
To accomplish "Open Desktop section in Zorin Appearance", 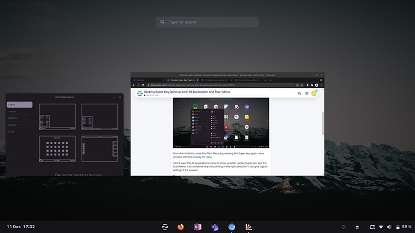I will (x=20, y=125).
